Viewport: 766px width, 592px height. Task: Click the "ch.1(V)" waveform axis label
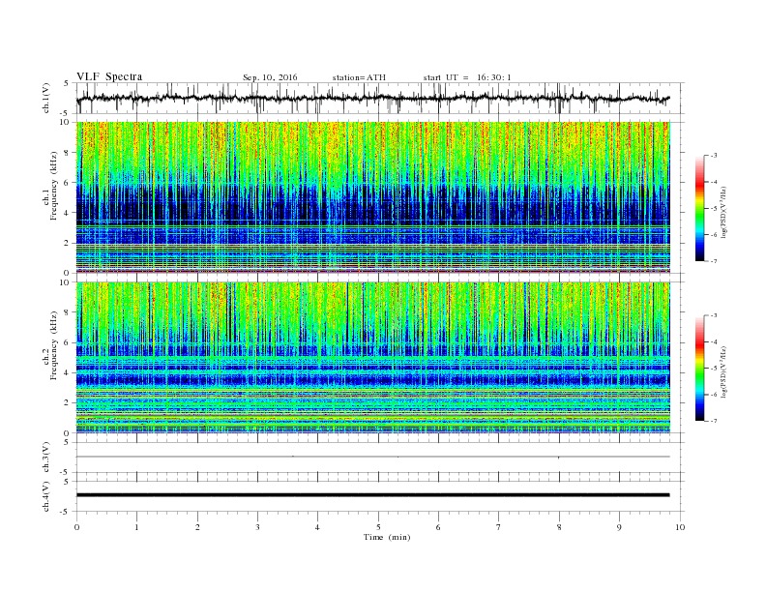tap(46, 98)
